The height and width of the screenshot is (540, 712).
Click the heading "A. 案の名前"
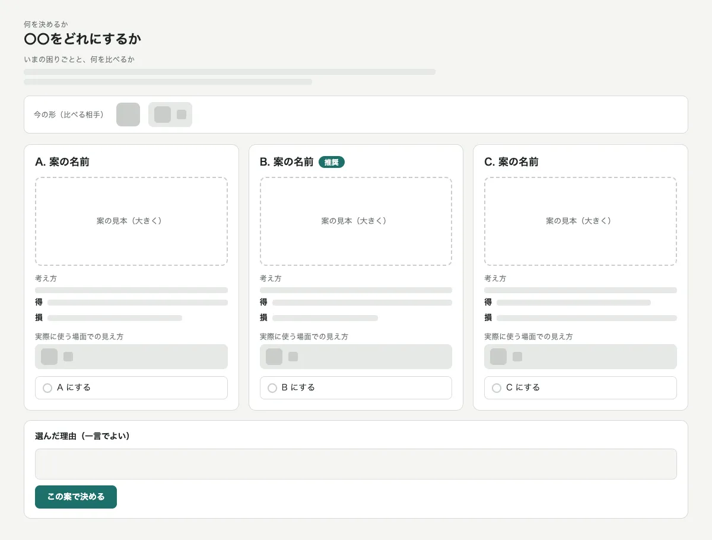[x=62, y=162]
